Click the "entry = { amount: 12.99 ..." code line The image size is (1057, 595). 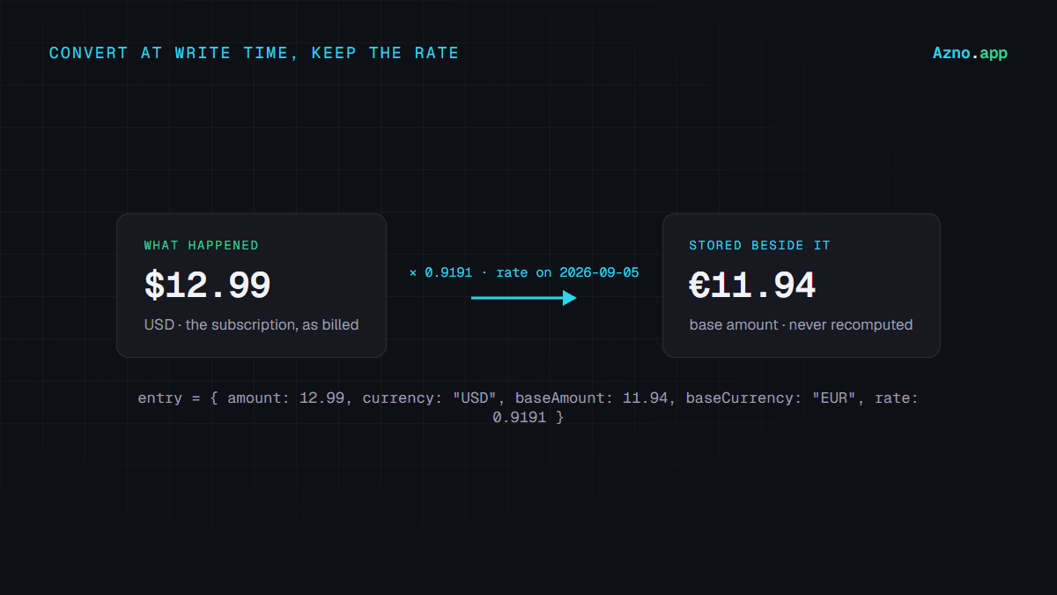[528, 398]
